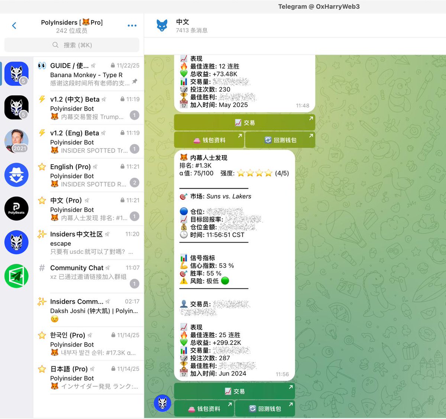The height and width of the screenshot is (419, 446).
Task: Click the sparkle icon on Insiders中文社区
Action: point(42,234)
